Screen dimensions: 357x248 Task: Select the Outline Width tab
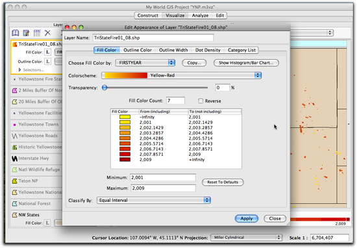[173, 50]
